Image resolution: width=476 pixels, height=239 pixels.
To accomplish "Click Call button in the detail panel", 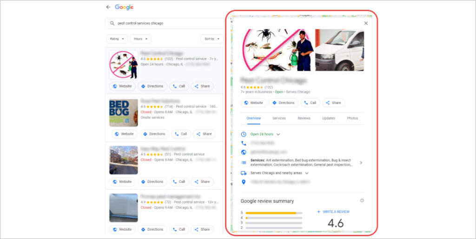I will (310, 103).
